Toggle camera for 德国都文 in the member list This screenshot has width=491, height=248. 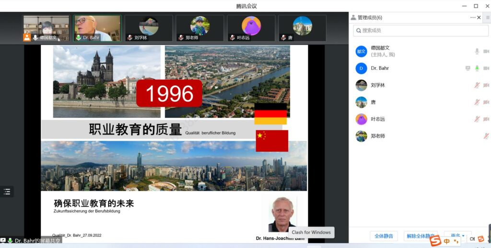click(486, 51)
